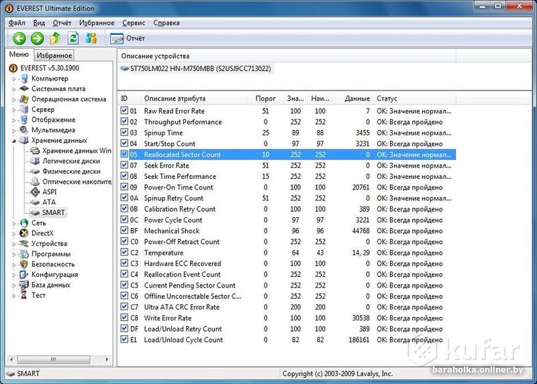This screenshot has width=537, height=384.
Task: Expand the Программы tree node
Action: 14,255
